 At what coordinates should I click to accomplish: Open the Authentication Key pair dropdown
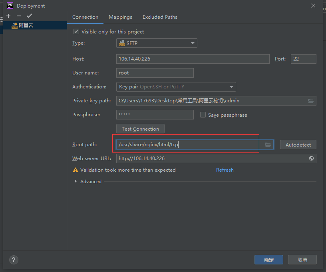coord(176,87)
